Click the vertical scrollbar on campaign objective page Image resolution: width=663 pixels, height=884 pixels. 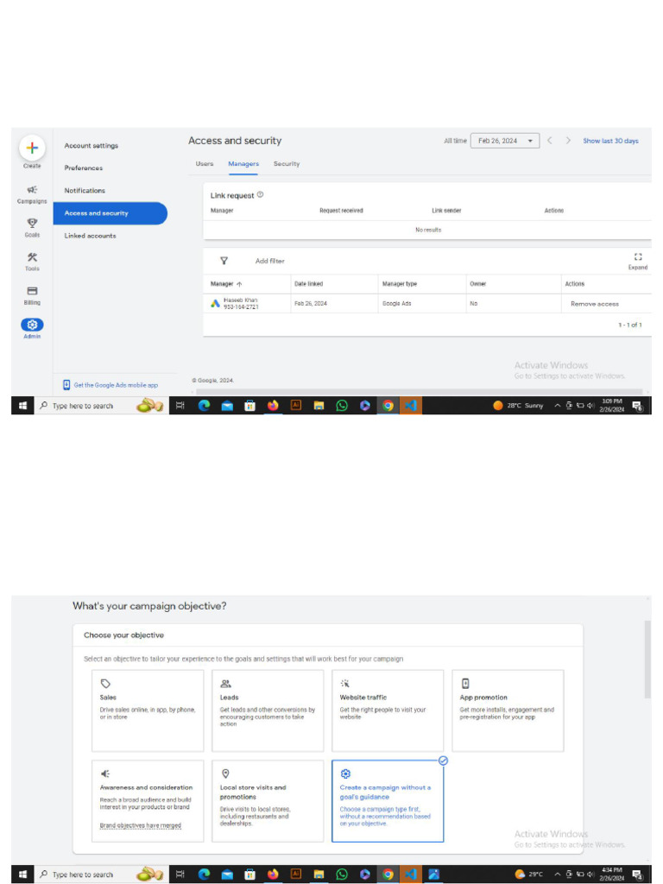(647, 660)
